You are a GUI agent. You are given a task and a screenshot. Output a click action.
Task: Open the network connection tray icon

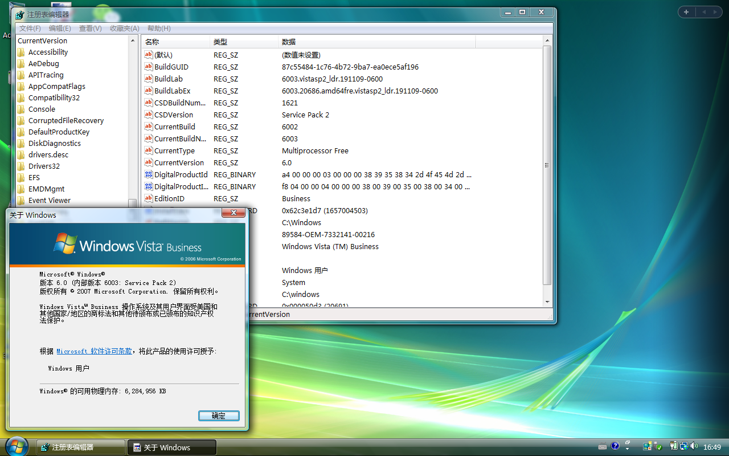(684, 447)
